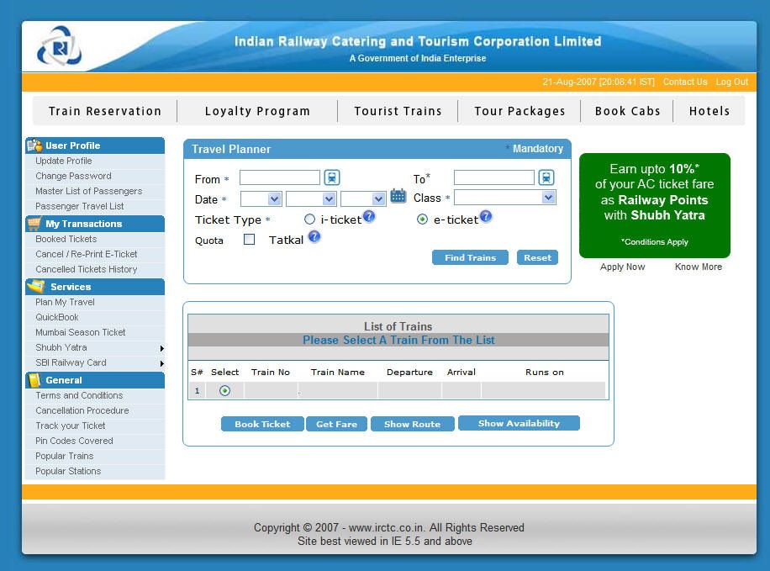Viewport: 770px width, 571px height.
Task: Click the Apply Now link
Action: coord(622,267)
